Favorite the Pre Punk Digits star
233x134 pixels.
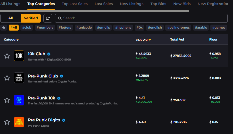tap(7, 122)
